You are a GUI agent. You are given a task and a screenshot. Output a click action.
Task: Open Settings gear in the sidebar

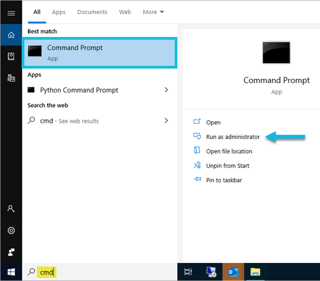coord(11,231)
